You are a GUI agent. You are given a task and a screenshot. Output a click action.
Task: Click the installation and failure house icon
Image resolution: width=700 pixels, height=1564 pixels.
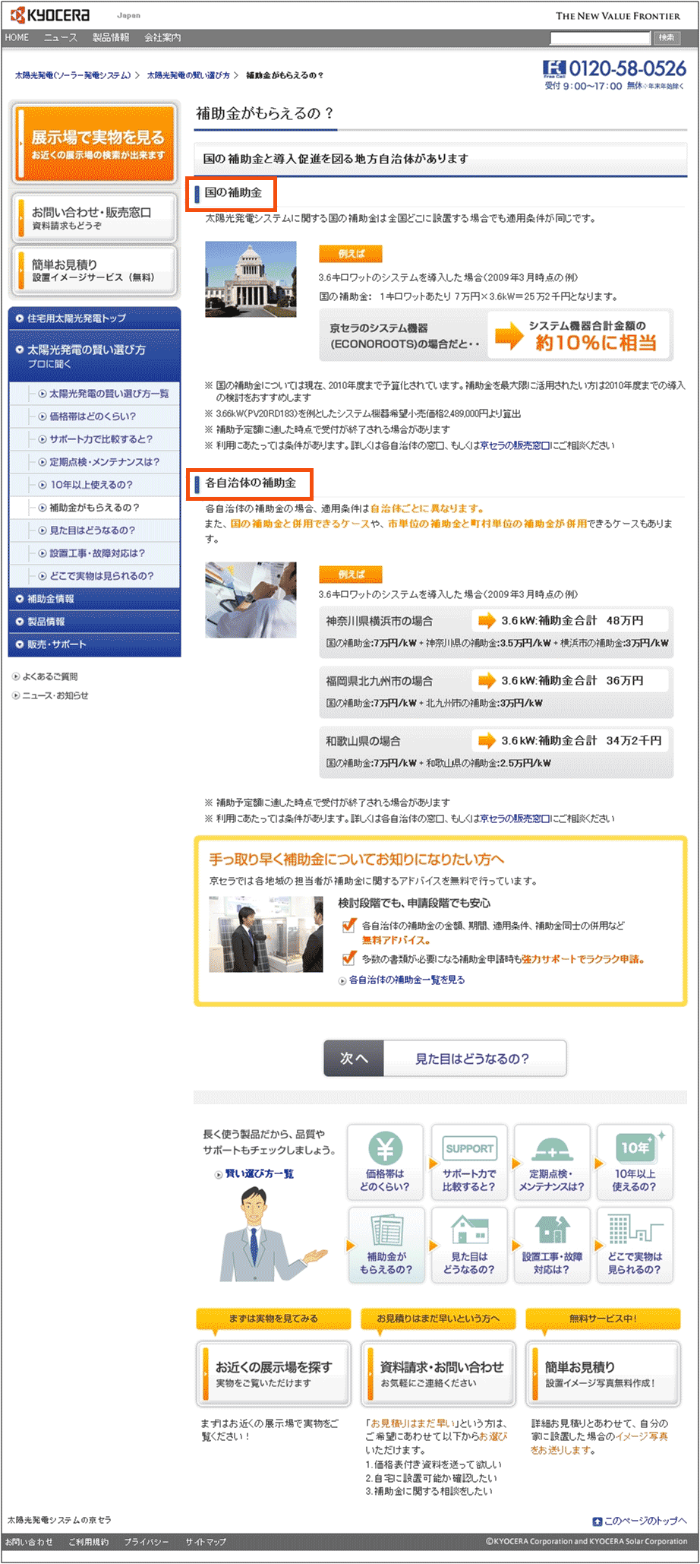click(x=552, y=1245)
